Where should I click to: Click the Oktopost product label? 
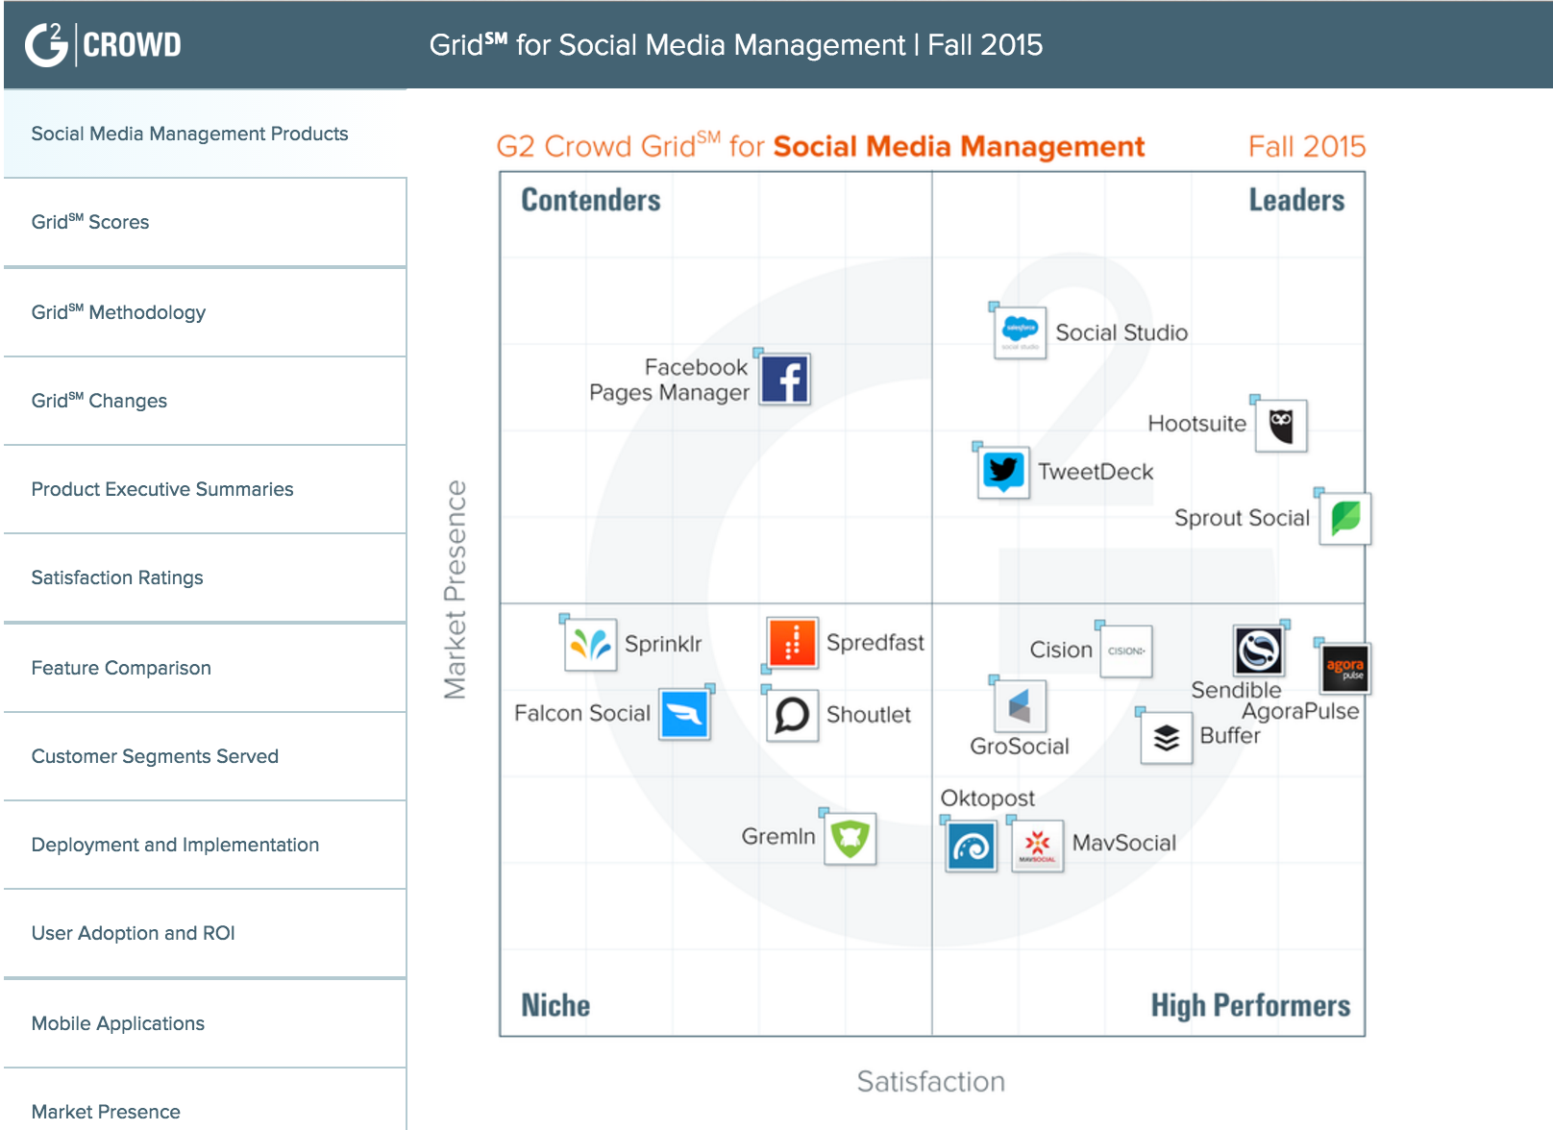pos(988,798)
